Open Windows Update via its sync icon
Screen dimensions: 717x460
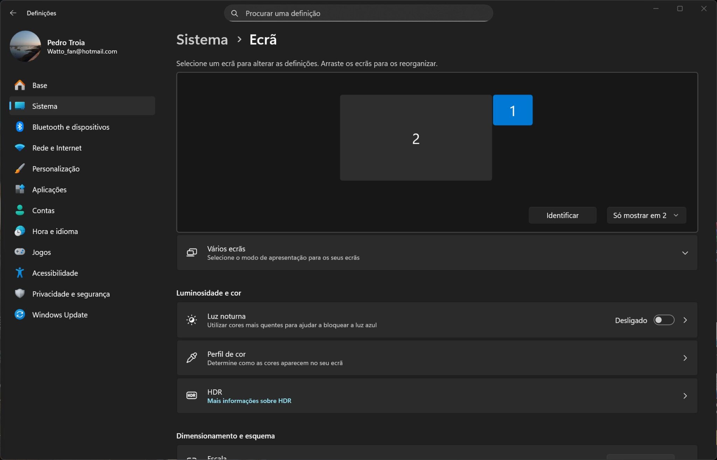click(20, 314)
